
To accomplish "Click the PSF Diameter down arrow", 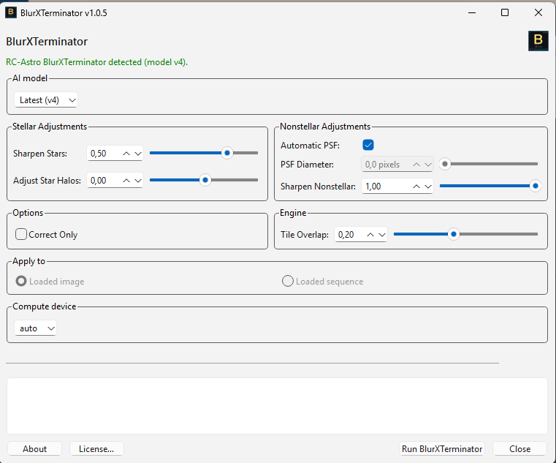I will coord(428,165).
